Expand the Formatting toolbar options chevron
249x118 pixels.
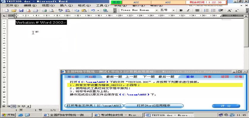pyautogui.click(x=247, y=11)
